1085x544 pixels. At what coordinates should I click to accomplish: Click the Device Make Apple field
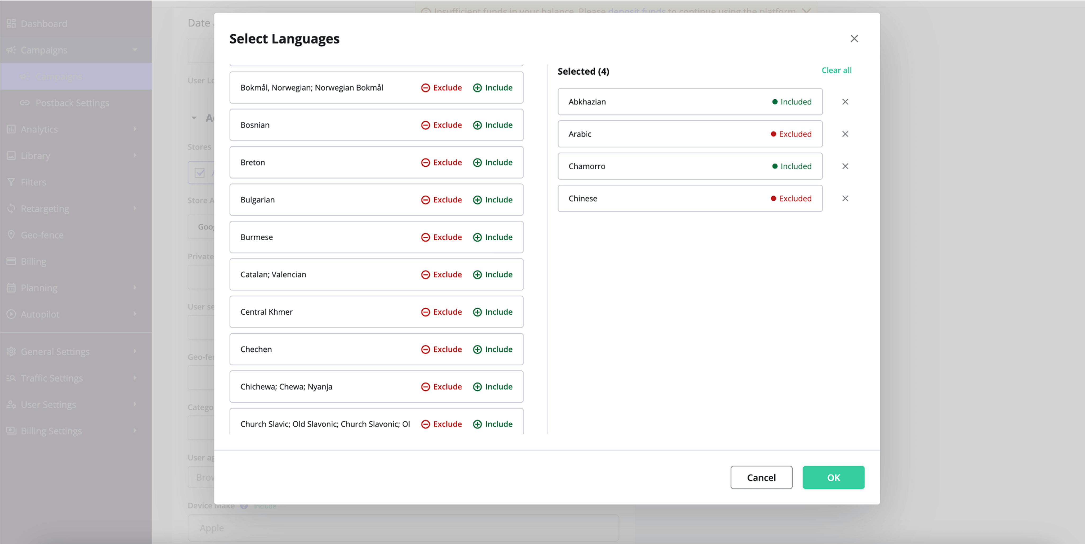[x=403, y=528]
